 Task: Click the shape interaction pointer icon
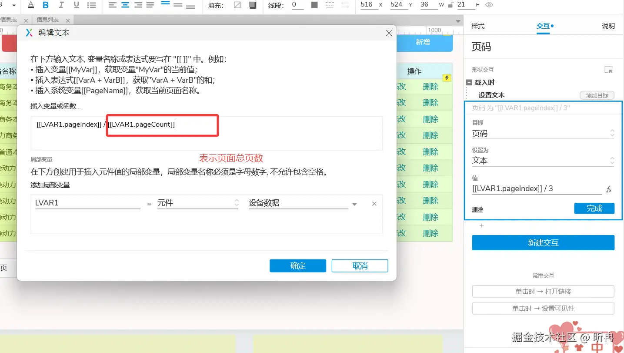609,70
